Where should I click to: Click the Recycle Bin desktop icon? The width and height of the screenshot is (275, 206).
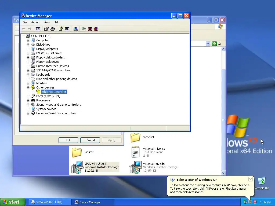(x=262, y=181)
